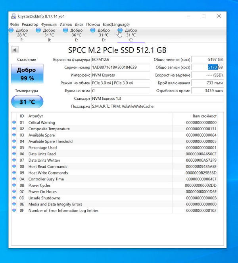Select drive F: status orb at 28 °C
Image resolution: width=238 pixels, height=263 pixels.
click(x=11, y=30)
